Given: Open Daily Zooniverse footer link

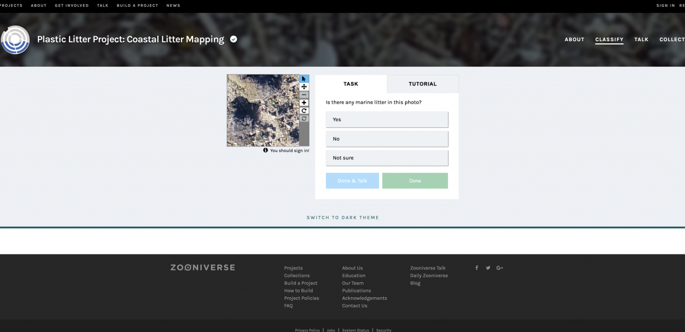Looking at the screenshot, I should click(429, 275).
